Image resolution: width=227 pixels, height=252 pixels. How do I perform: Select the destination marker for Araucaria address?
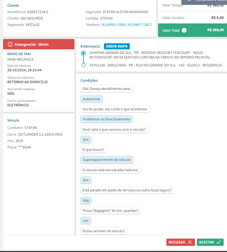point(83,65)
